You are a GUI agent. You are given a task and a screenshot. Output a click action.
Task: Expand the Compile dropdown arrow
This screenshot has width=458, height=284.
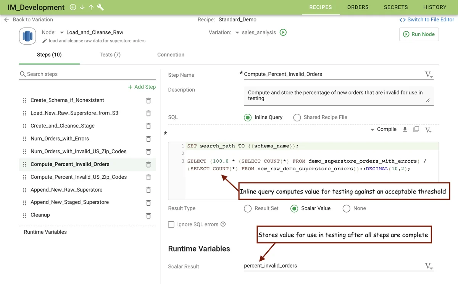373,130
